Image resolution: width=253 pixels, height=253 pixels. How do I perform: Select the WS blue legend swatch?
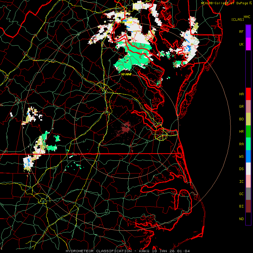248,156
